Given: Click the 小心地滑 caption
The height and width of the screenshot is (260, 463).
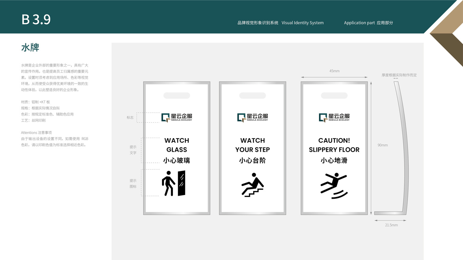Looking at the screenshot, I should click(334, 160).
